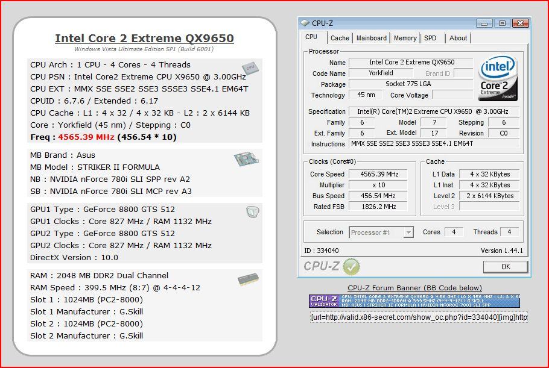Screen dimensions: 549x368
Task: Click the Version 1.44.1 label
Action: (502, 251)
